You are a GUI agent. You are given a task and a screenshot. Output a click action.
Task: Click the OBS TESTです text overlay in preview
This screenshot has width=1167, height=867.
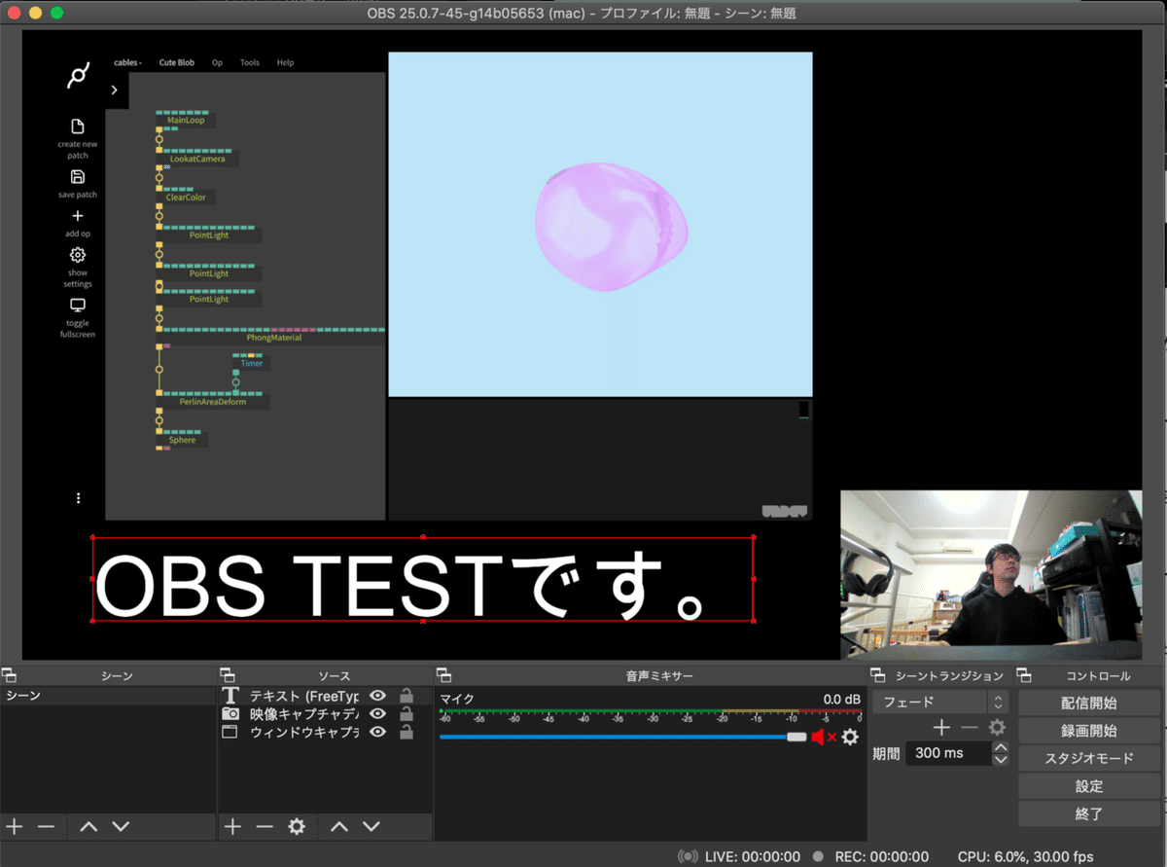(x=423, y=579)
